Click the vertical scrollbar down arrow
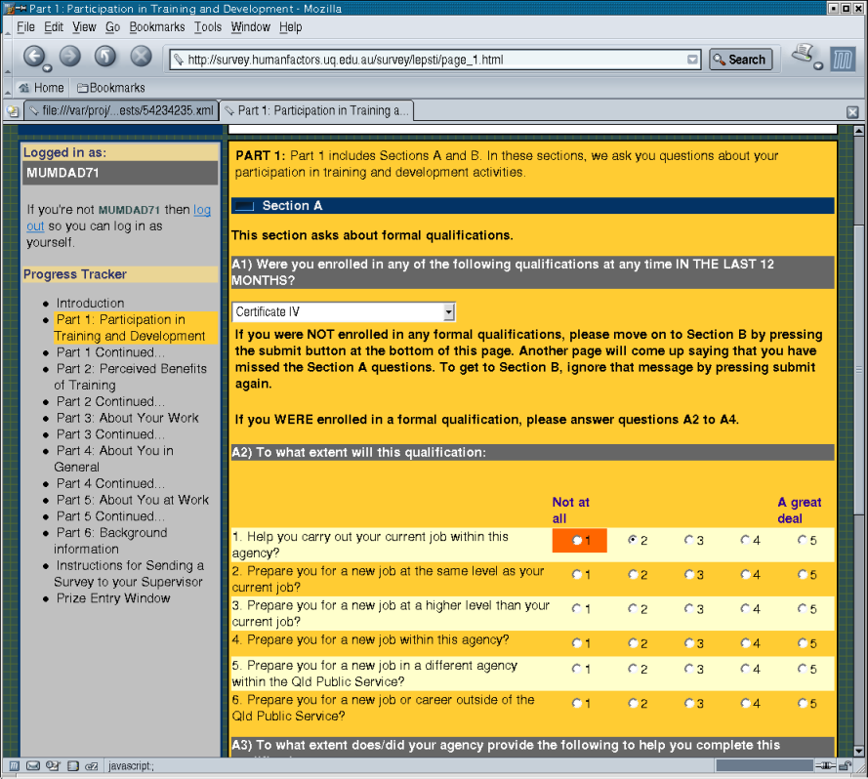Screen dimensions: 868x779 click(x=858, y=750)
